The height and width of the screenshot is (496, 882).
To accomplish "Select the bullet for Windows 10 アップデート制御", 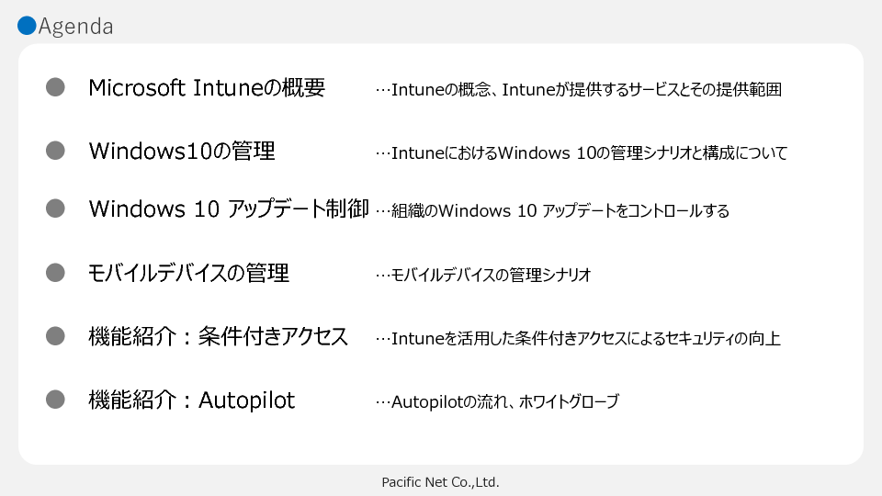I will 56,209.
